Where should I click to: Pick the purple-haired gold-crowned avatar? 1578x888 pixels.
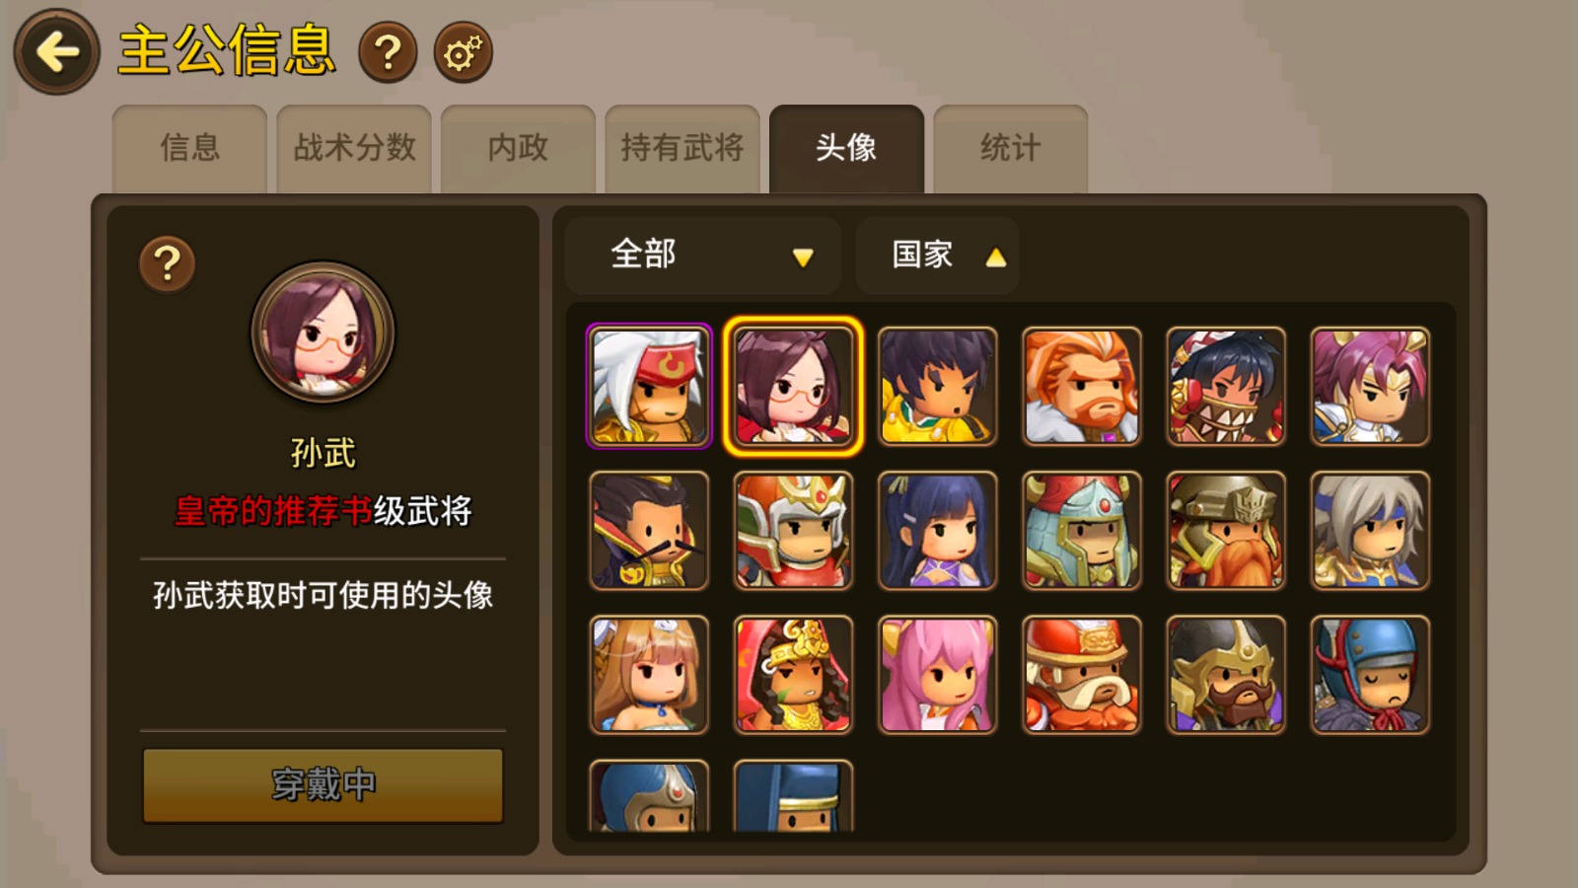(x=1369, y=387)
